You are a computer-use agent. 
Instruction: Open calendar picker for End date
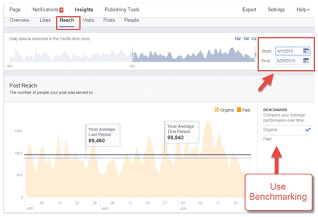[306, 61]
